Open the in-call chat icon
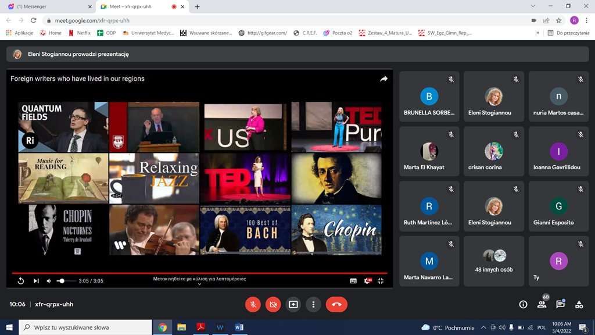Screen dimensions: 595x335 (x=561, y=304)
